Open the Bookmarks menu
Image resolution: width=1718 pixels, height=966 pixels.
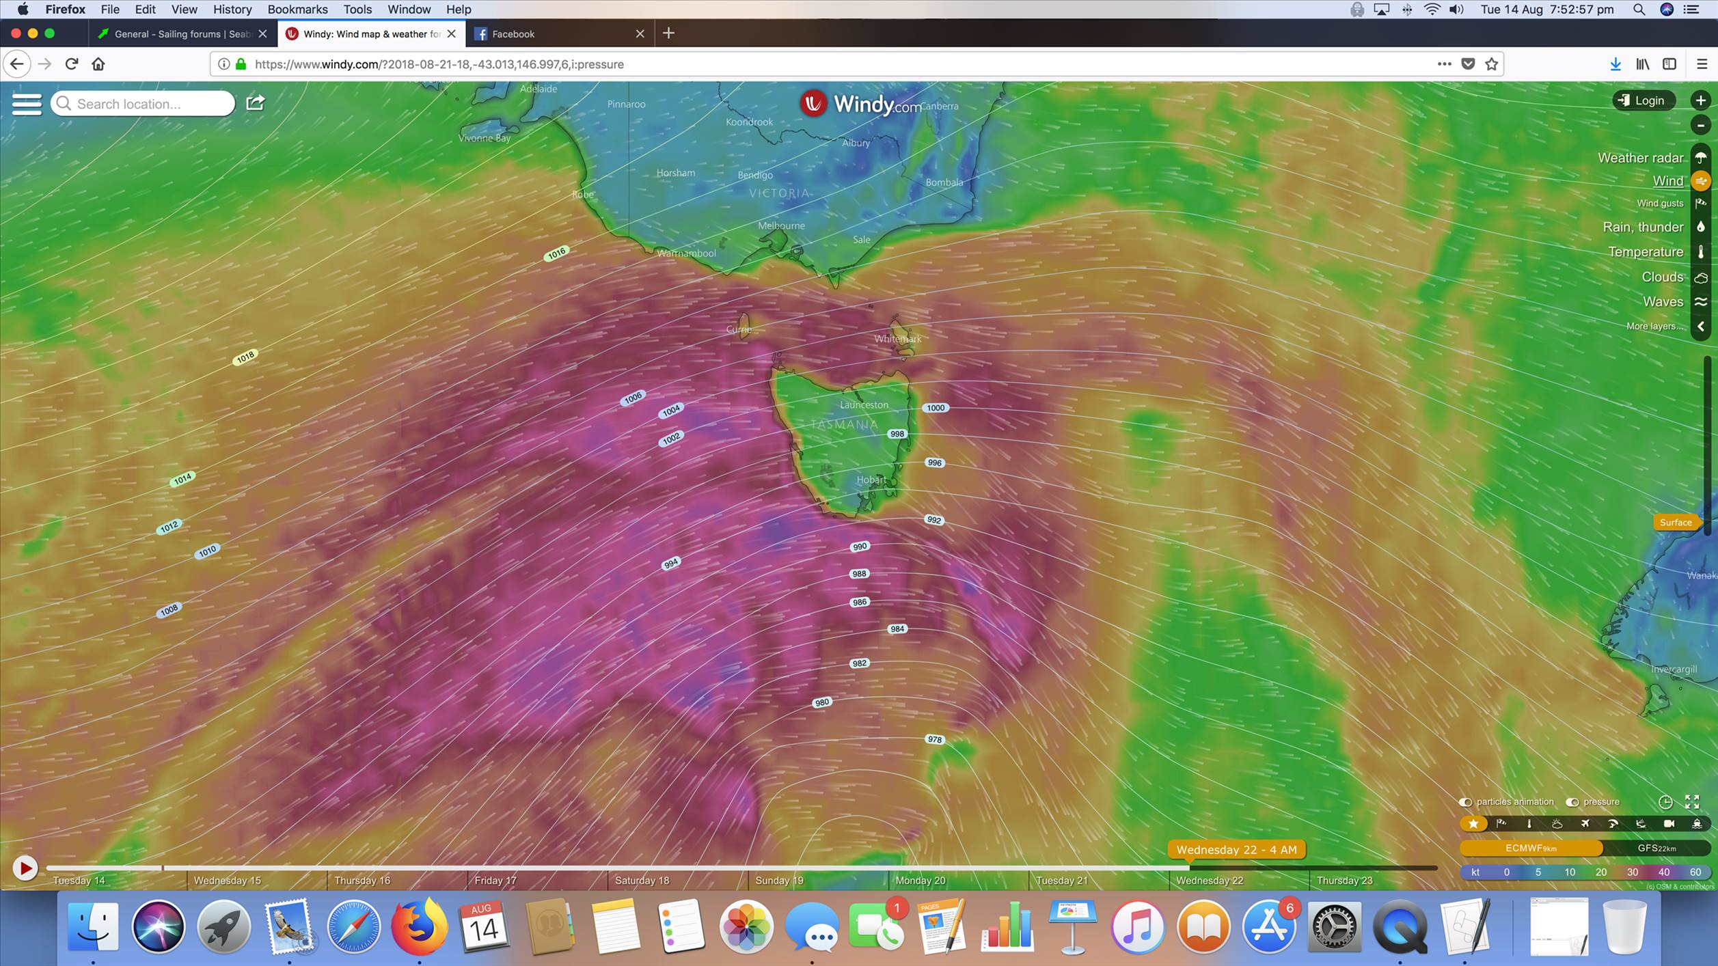[297, 10]
